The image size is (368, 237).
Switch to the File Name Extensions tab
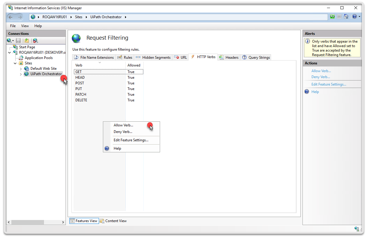click(94, 58)
